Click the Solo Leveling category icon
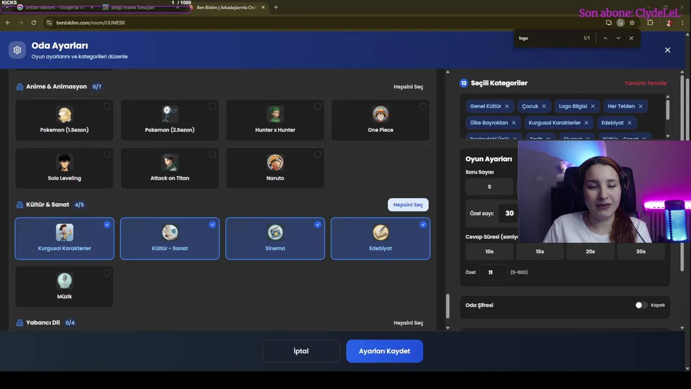 pyautogui.click(x=64, y=162)
